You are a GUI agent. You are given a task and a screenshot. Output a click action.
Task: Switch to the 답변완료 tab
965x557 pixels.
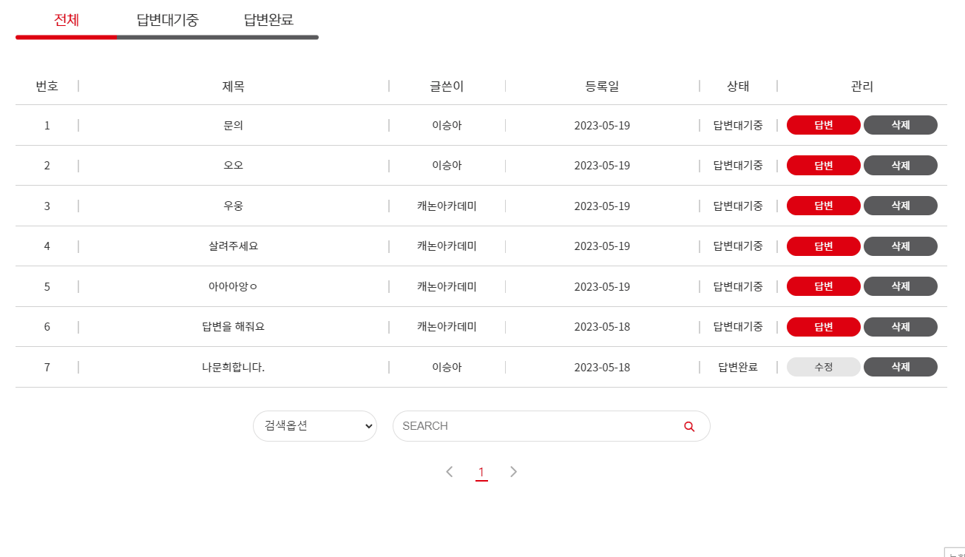pyautogui.click(x=268, y=20)
